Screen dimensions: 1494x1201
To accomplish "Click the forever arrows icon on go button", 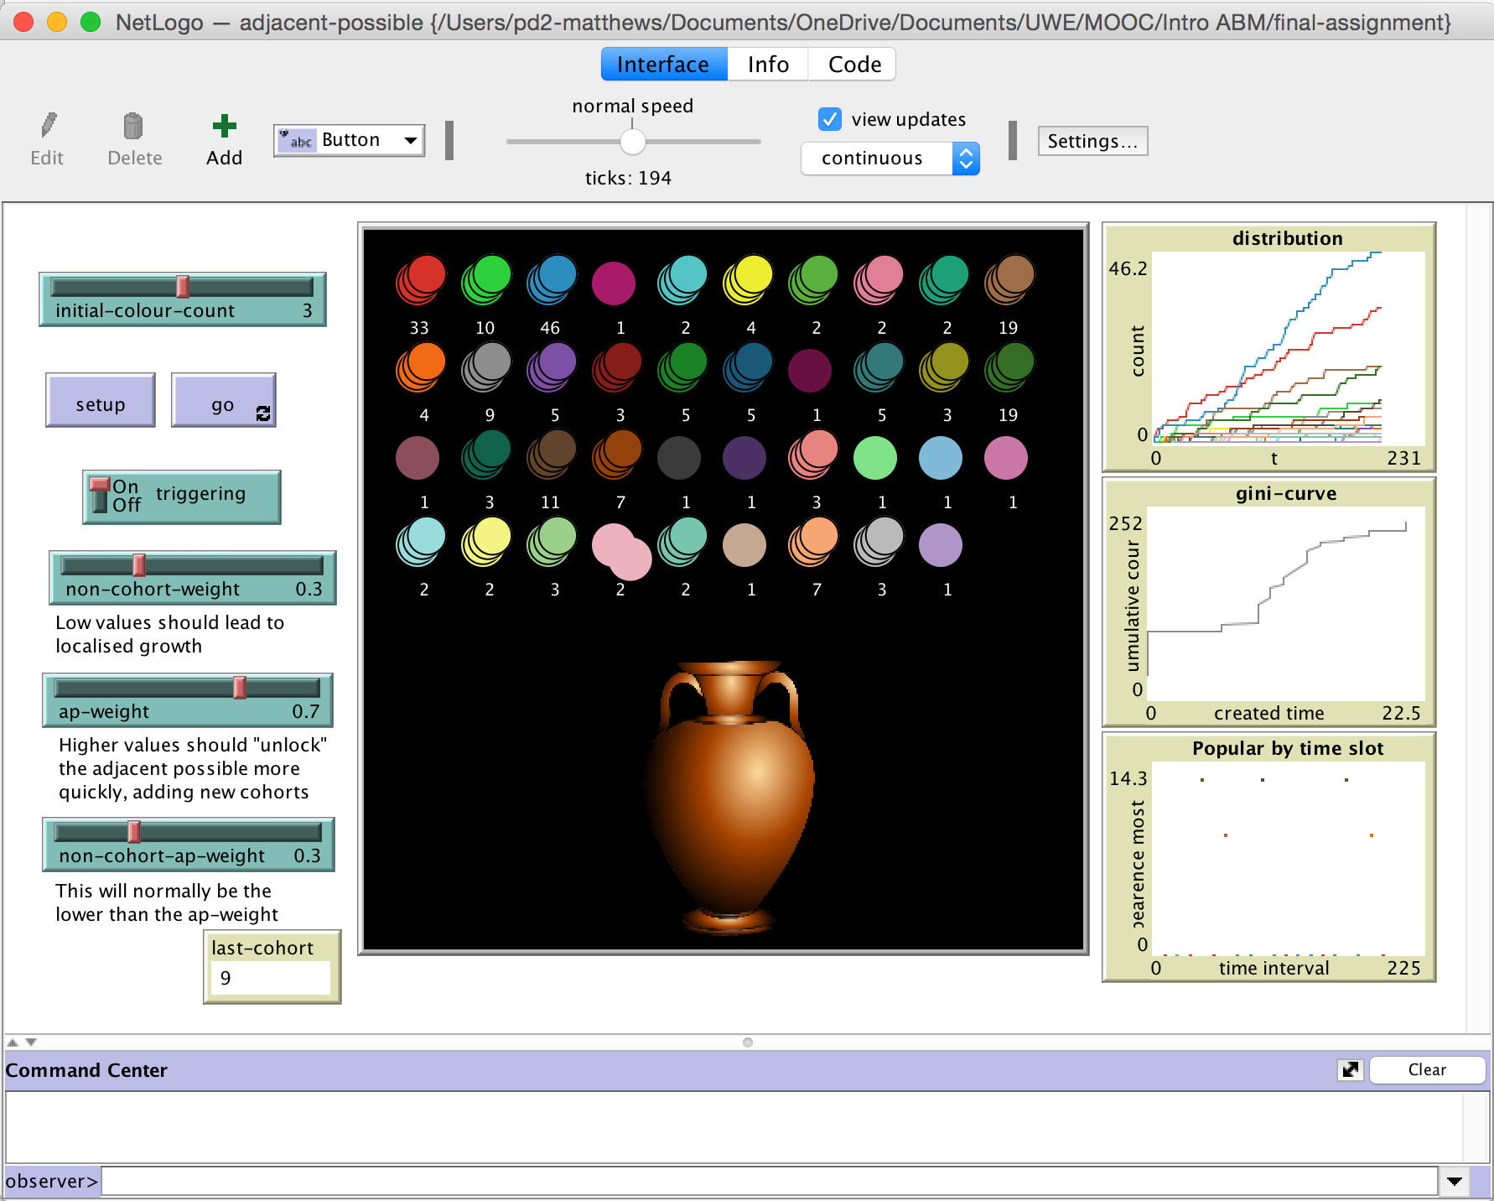I will pos(262,413).
